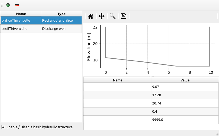Click the Name column header in structure list
Viewport: 219px width, 136px height.
coord(21,14)
